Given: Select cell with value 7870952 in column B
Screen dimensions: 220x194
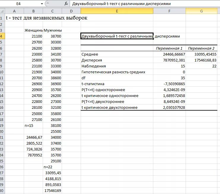Looking at the screenshot, I should [34, 155].
